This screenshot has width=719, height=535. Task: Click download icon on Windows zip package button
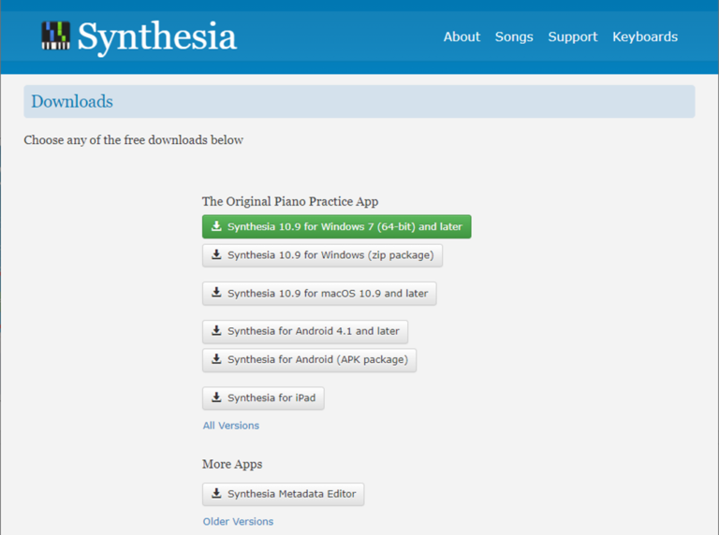[x=216, y=254]
